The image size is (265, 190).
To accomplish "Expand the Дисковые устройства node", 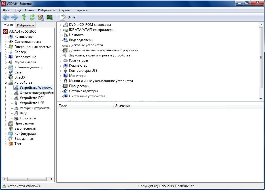I will [x=60, y=45].
